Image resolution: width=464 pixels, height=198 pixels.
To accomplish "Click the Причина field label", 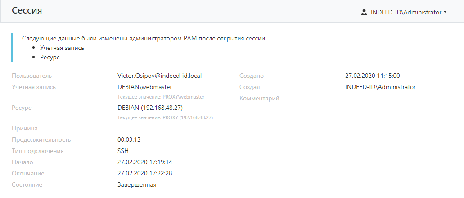I will (x=25, y=129).
